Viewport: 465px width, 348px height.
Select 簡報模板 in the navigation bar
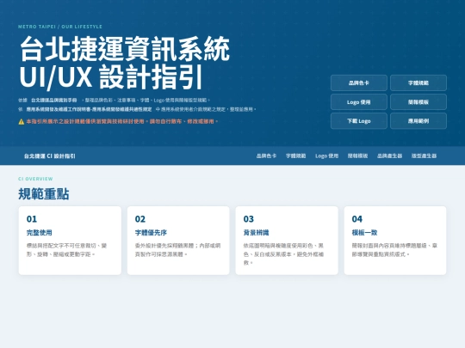357,156
